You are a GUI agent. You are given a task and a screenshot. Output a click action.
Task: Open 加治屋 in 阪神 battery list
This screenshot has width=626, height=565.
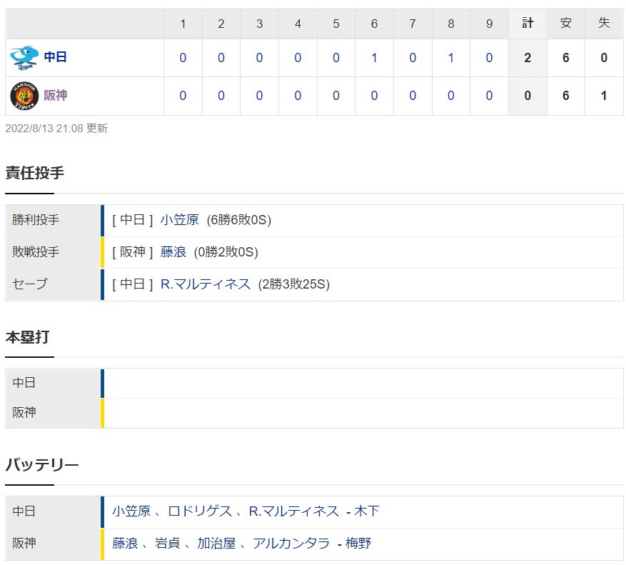(216, 544)
